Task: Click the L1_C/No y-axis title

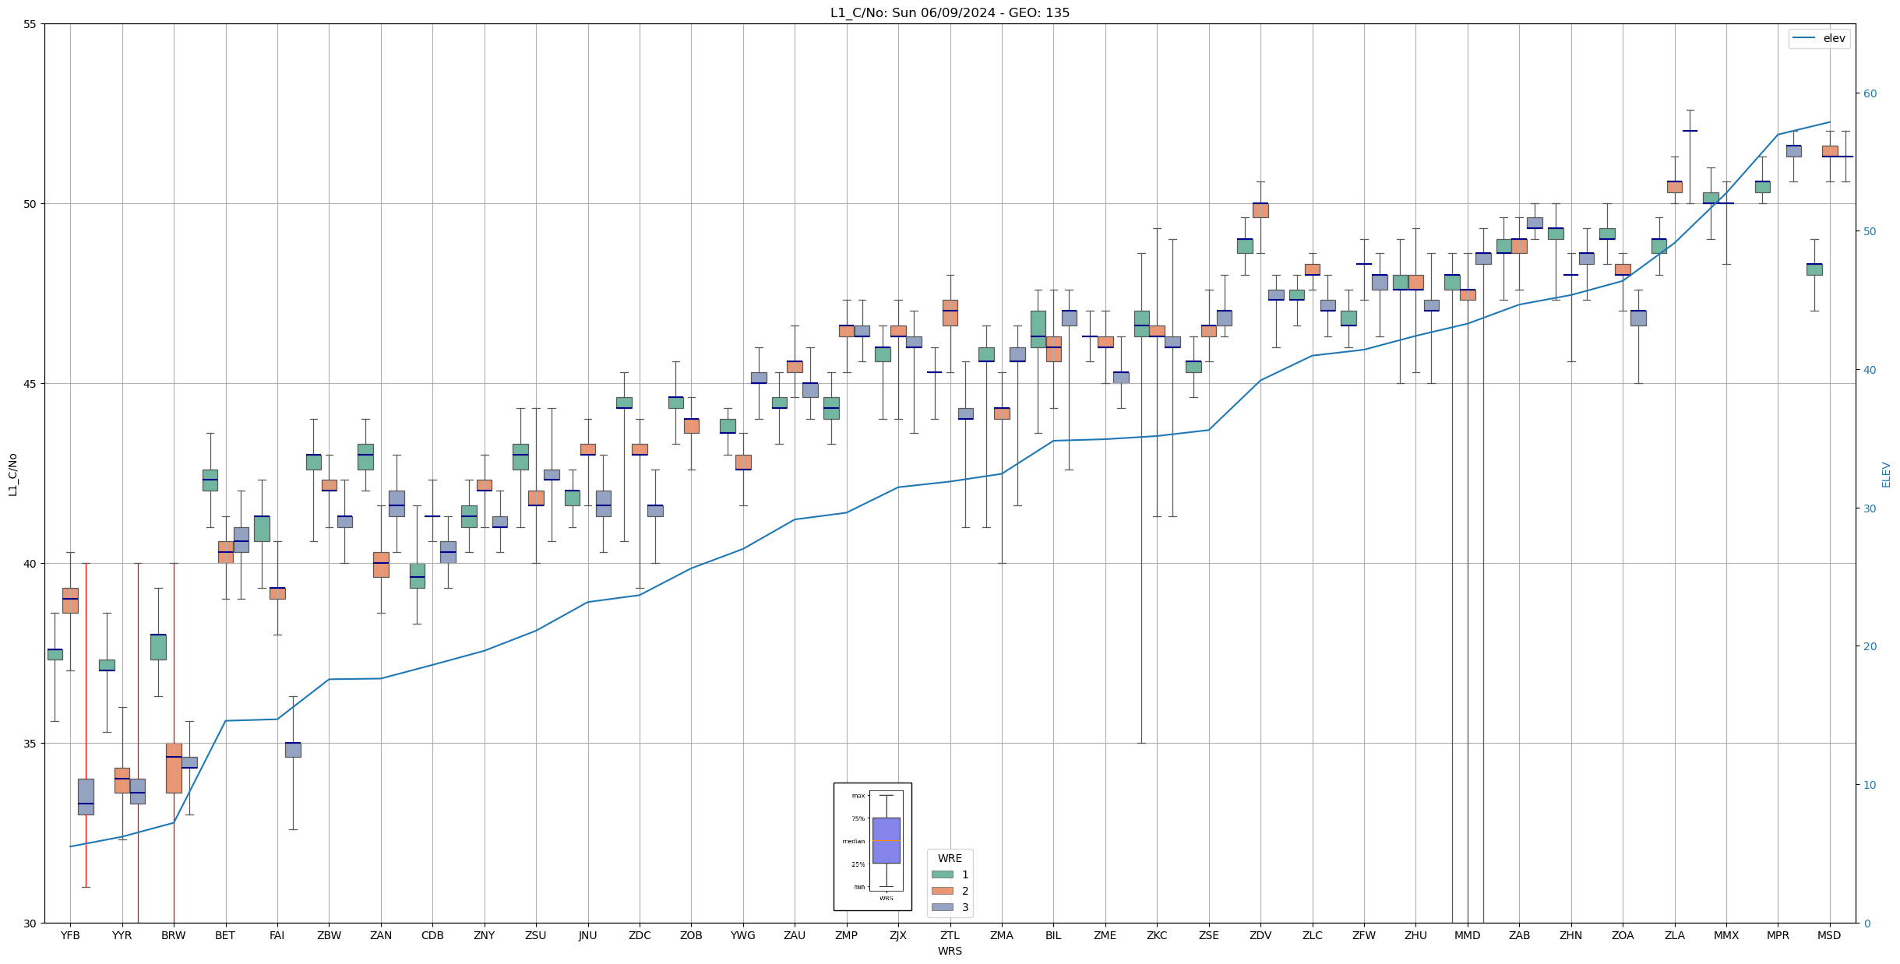Action: [12, 474]
